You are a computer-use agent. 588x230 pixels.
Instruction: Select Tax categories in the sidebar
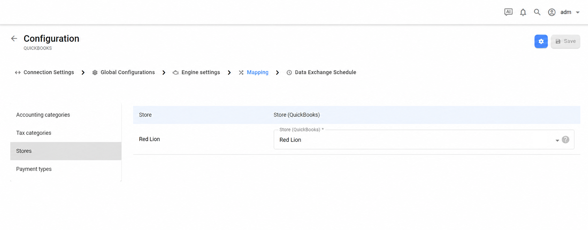tap(66, 133)
